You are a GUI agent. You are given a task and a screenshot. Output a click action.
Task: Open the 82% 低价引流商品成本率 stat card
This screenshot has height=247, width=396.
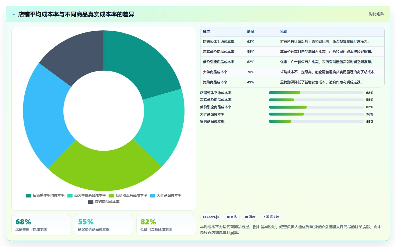click(166, 225)
